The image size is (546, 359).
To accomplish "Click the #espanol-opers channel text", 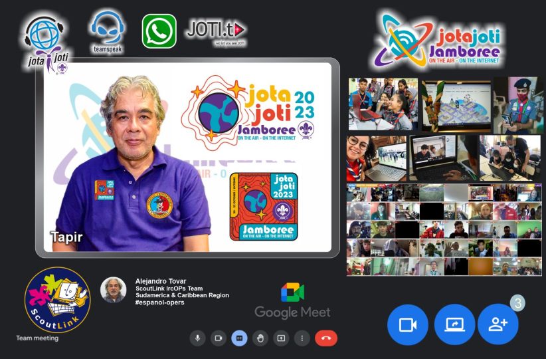I will coord(159,302).
